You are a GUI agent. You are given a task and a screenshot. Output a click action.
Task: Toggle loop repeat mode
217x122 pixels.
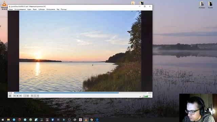click(35, 96)
